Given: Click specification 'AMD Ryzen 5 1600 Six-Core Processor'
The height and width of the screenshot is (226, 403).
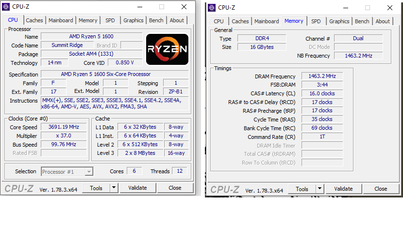Looking at the screenshot, I should 115,74.
